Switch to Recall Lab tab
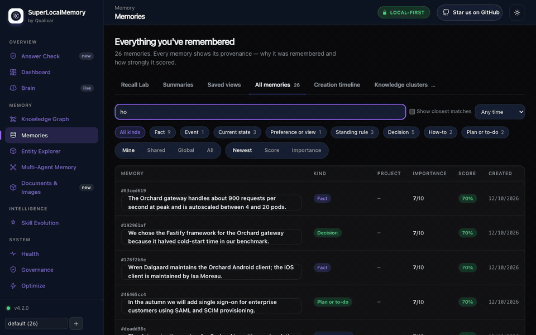The image size is (536, 335). (135, 85)
